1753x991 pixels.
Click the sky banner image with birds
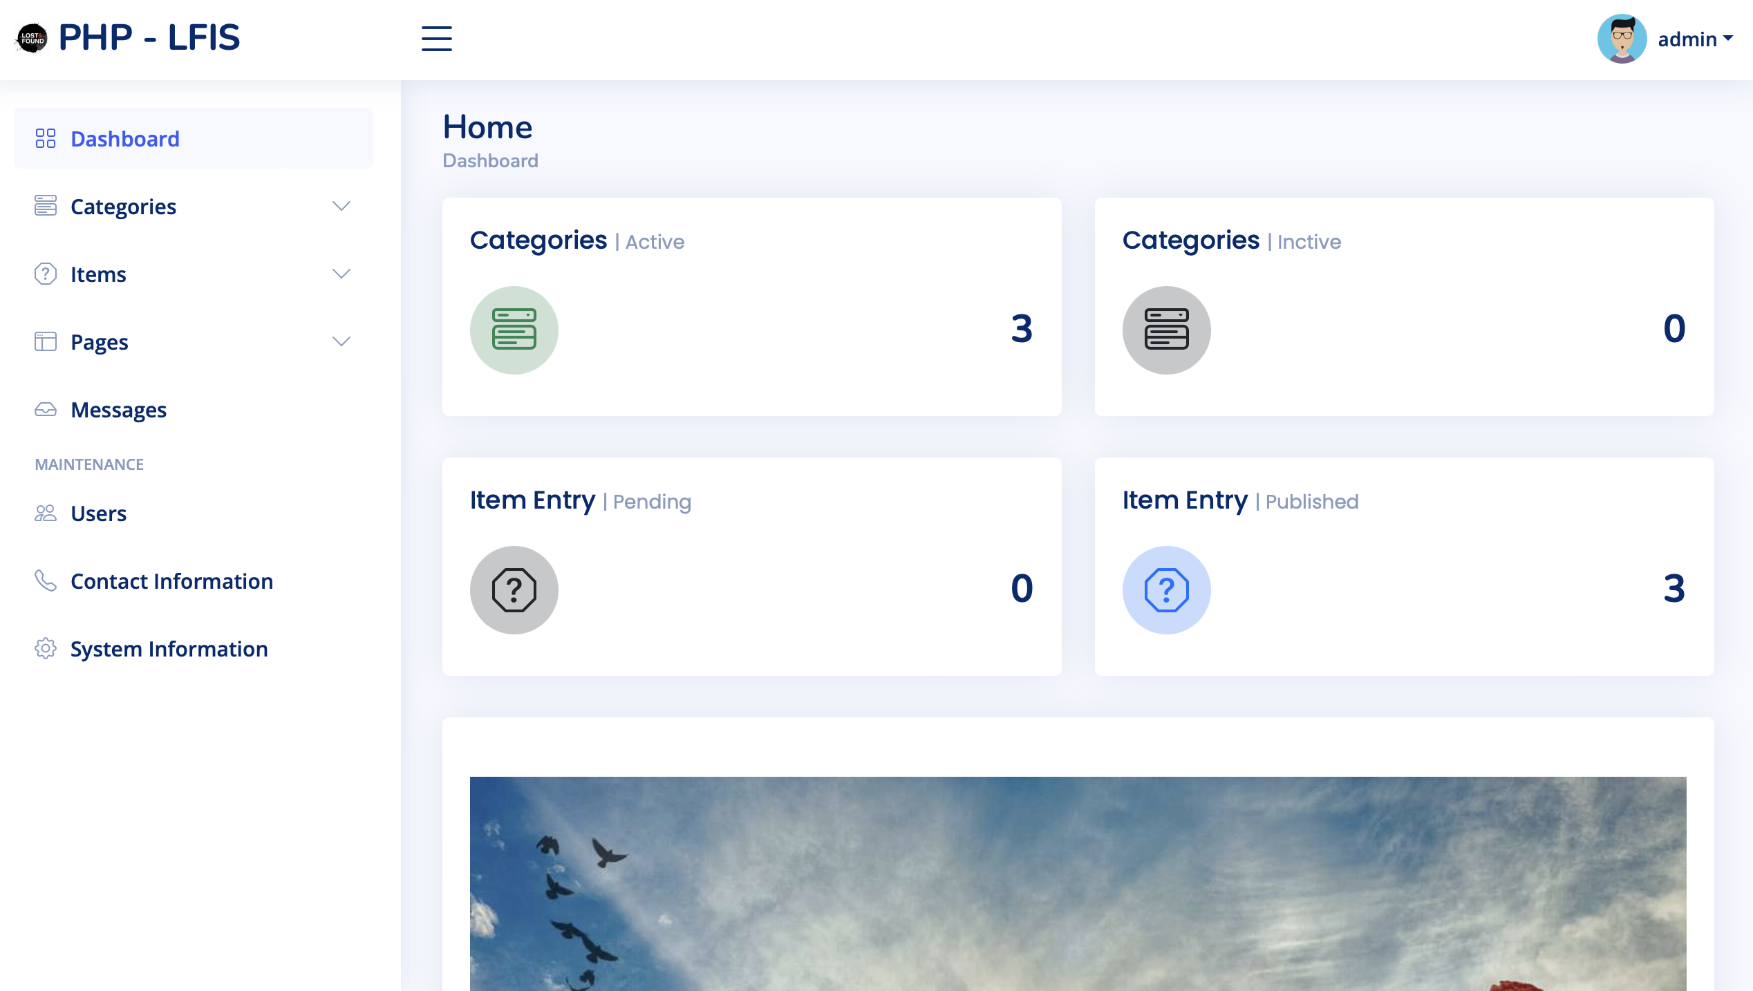pyautogui.click(x=1078, y=884)
